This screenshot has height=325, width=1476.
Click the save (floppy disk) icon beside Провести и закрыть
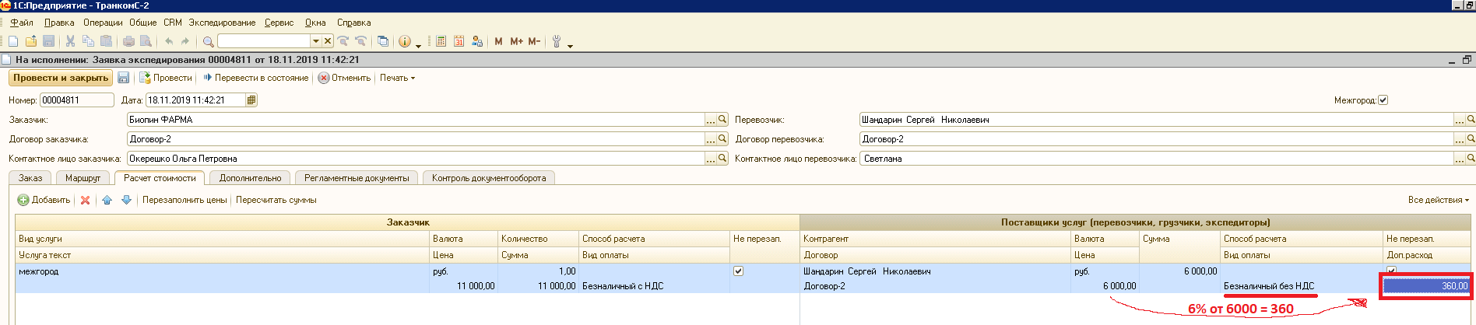123,78
